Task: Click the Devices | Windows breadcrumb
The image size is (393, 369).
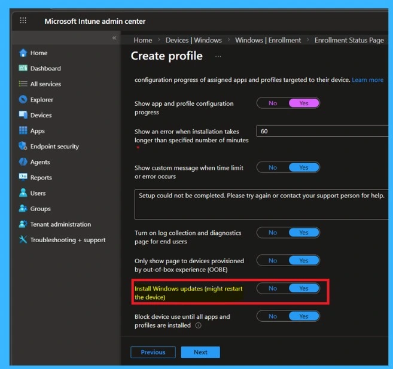Action: (x=194, y=40)
